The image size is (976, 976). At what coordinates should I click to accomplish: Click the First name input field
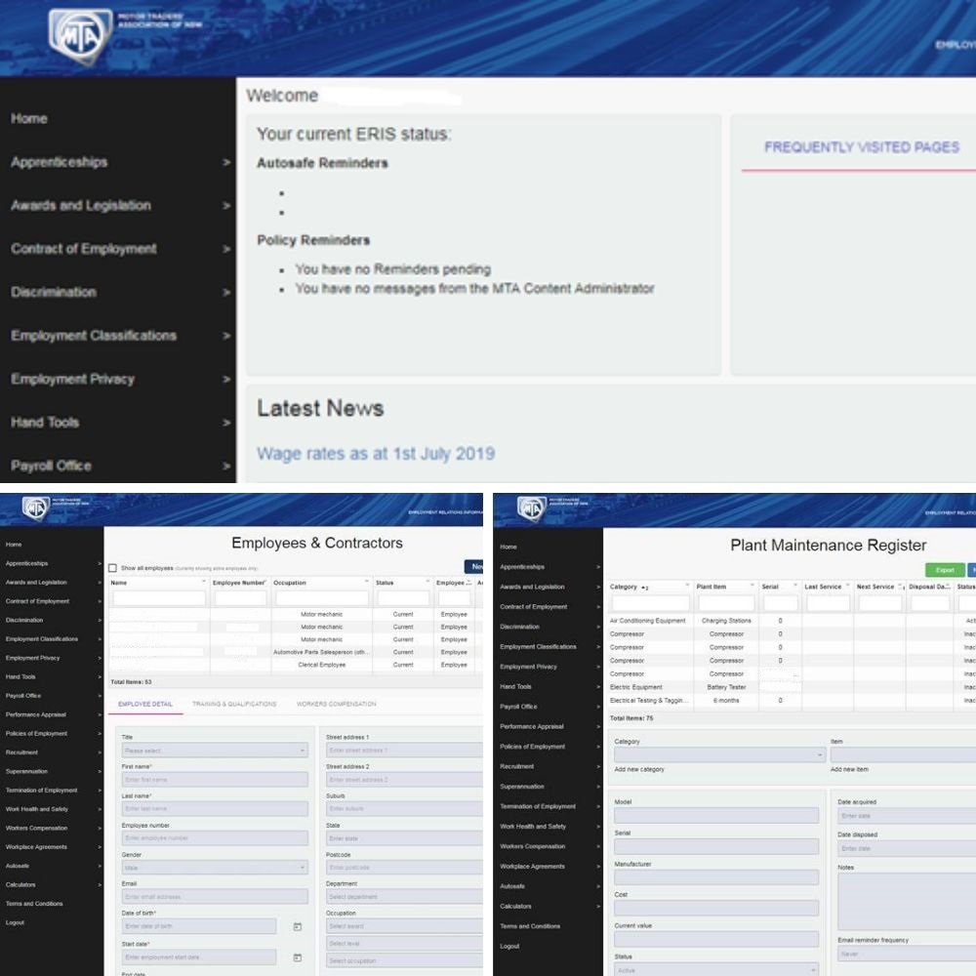215,779
